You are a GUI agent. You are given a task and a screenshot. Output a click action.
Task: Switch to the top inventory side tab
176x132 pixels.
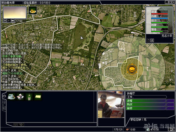(4, 96)
